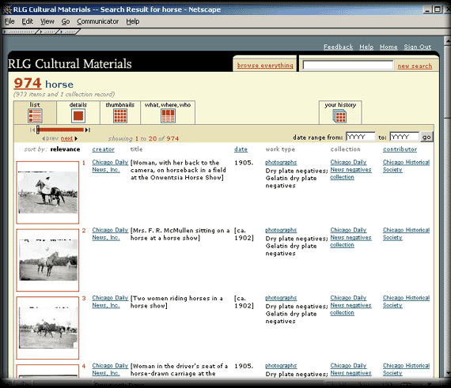Open the Communicator menu
Image resolution: width=451 pixels, height=388 pixels.
(98, 21)
